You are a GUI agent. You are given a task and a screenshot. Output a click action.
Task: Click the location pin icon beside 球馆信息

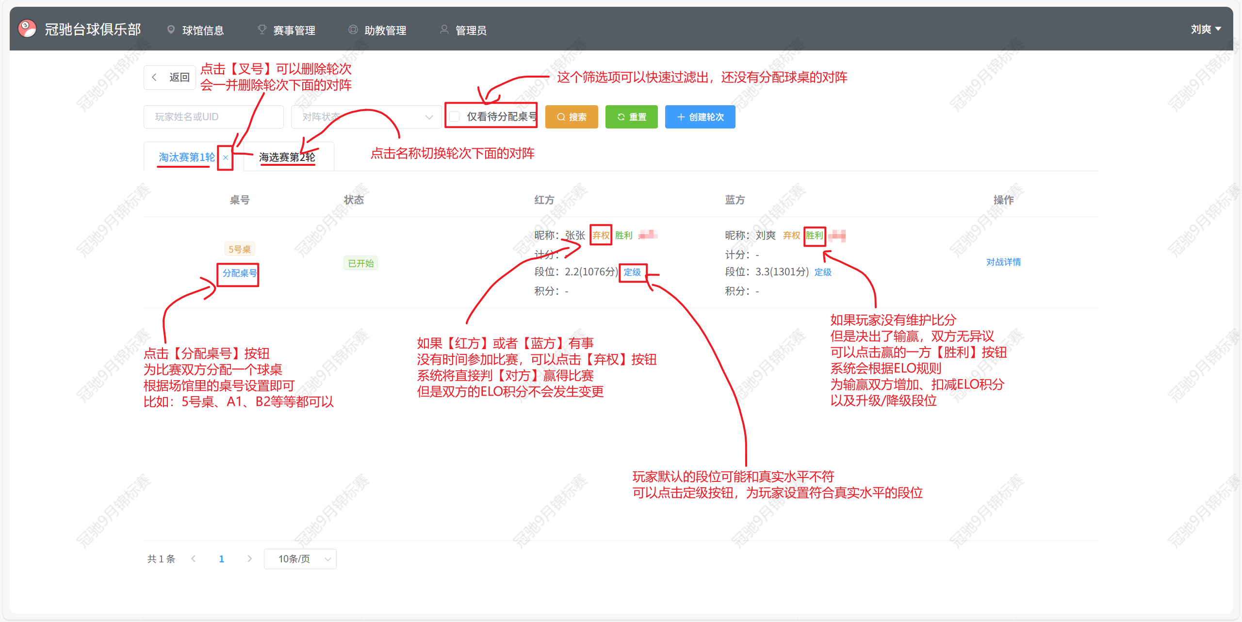coord(171,30)
